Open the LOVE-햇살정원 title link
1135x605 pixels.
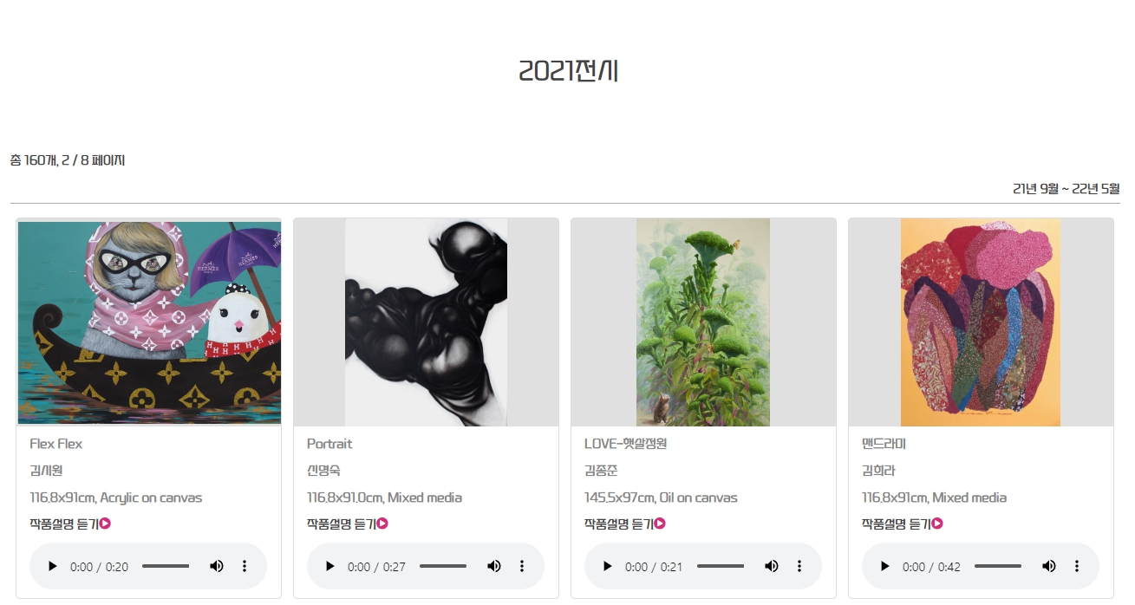[625, 444]
